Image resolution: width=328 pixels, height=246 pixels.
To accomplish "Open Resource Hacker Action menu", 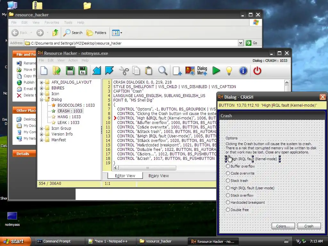I will [x=73, y=60].
